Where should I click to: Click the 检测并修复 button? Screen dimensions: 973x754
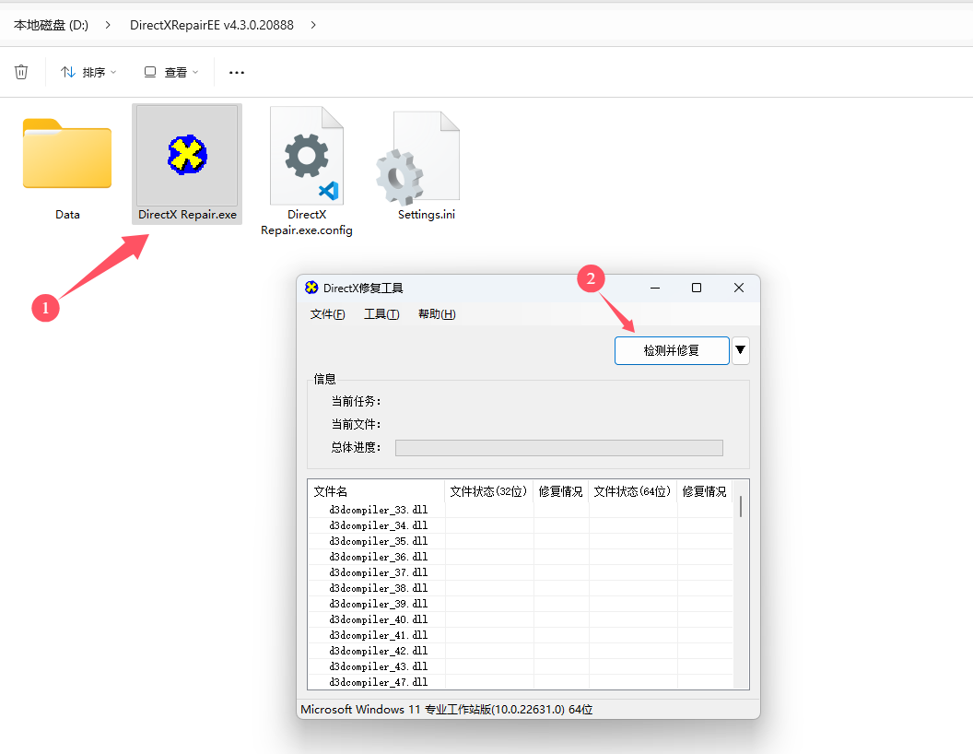672,350
